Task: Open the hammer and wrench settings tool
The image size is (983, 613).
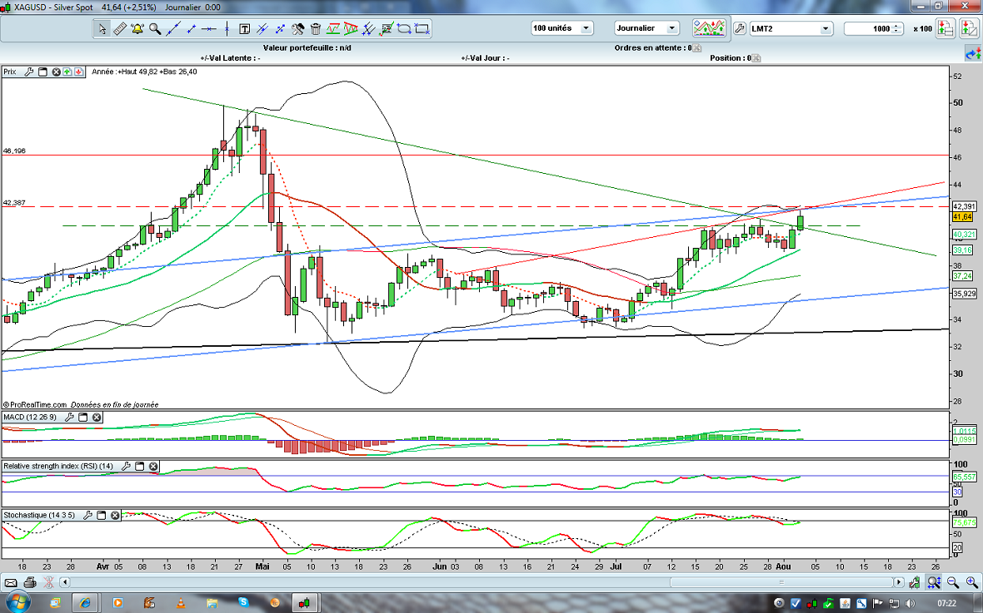Action: pos(297,28)
